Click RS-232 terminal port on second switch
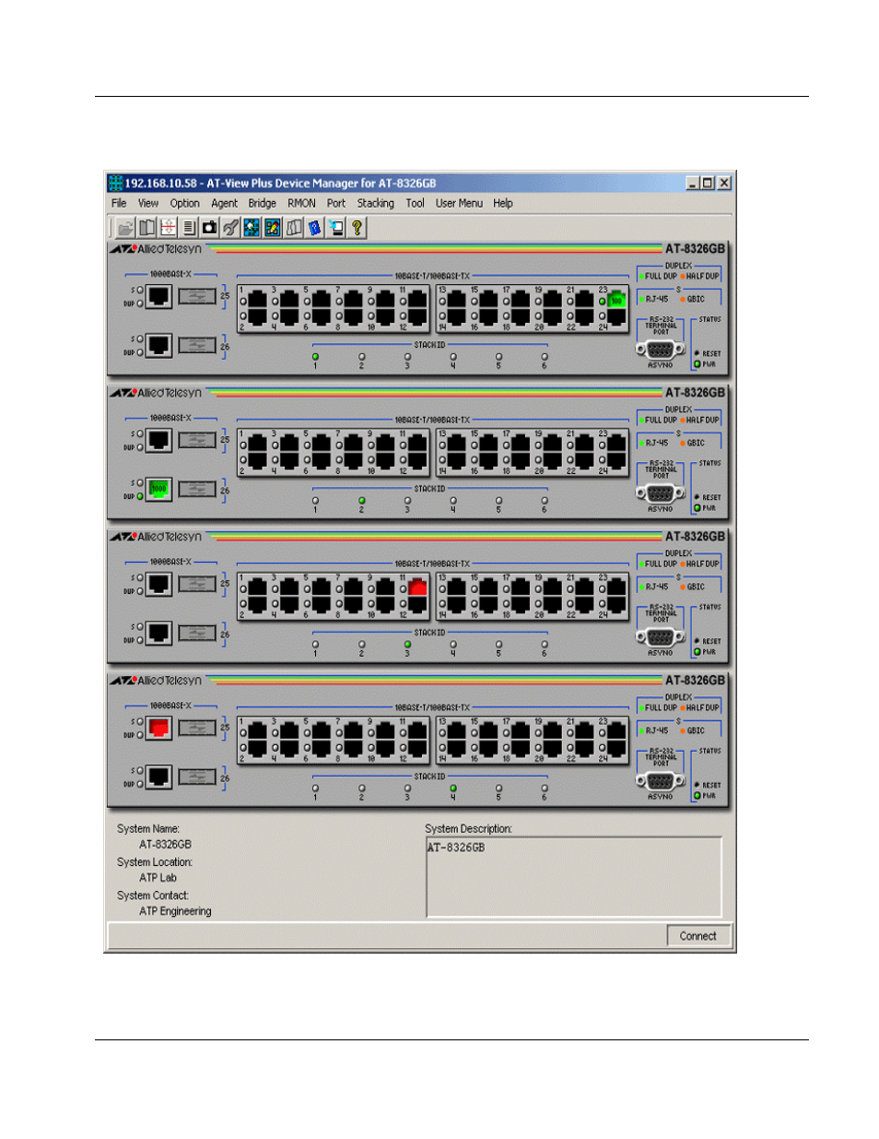This screenshot has width=879, height=1139. tap(660, 493)
